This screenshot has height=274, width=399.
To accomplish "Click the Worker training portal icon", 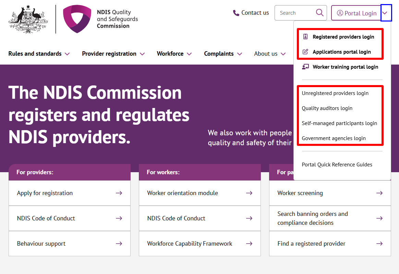I will 305,67.
